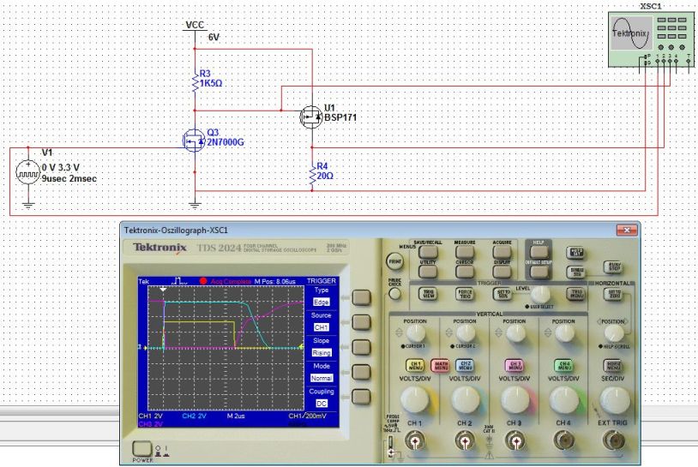Click the fifth softkey beside the Coupling option

coord(361,398)
